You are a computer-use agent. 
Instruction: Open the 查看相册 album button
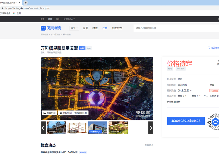coord(49,113)
